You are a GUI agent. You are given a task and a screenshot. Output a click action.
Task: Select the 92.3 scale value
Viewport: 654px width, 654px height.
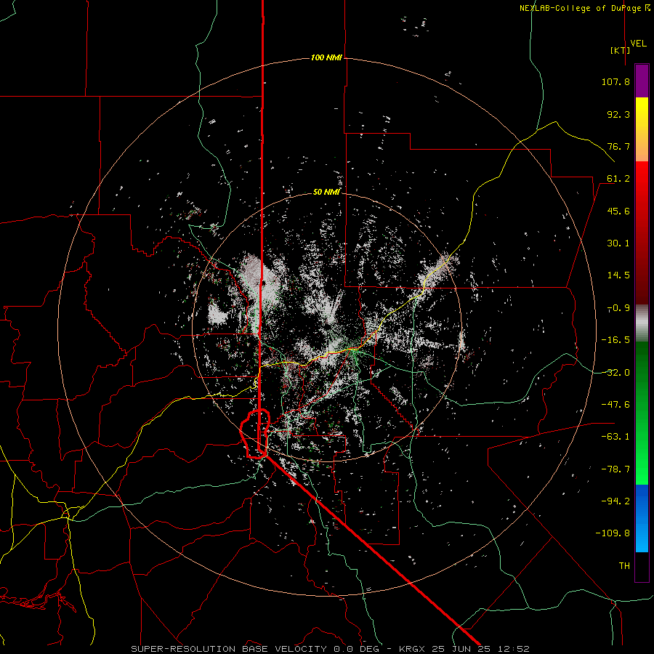pos(618,114)
